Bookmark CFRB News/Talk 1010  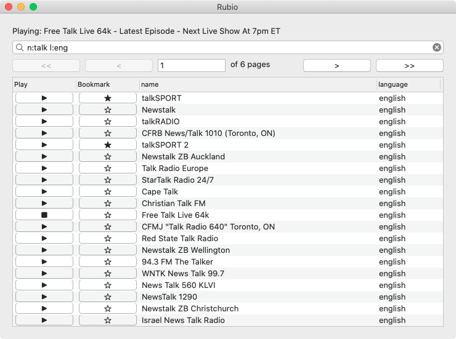(x=108, y=134)
